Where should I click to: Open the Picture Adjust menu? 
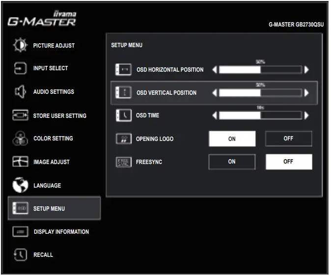point(54,45)
